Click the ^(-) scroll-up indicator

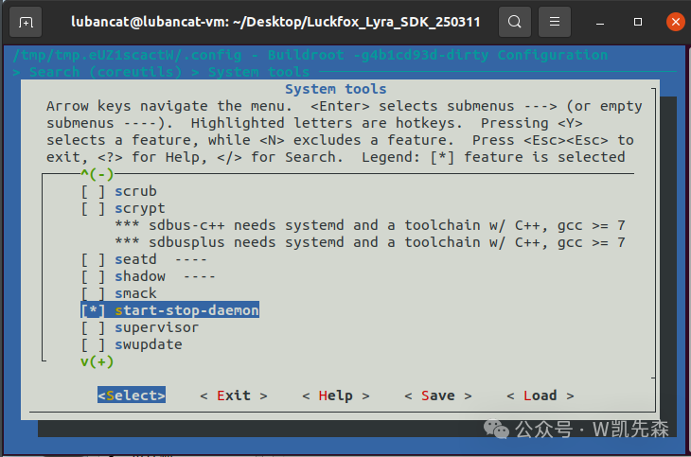97,174
